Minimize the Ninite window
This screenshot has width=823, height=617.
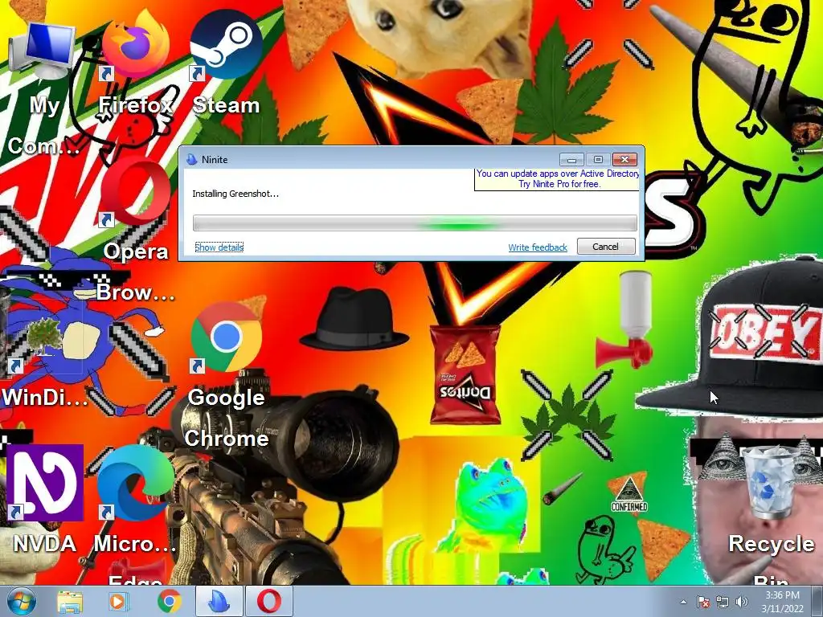[571, 159]
